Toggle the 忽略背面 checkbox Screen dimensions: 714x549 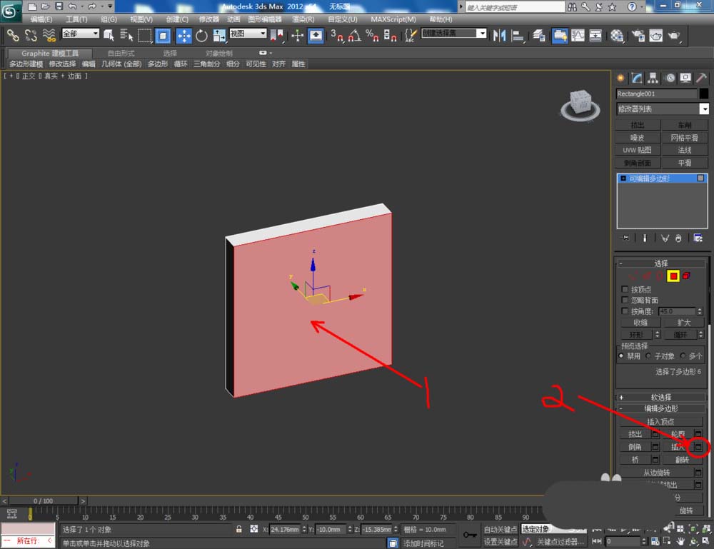625,301
